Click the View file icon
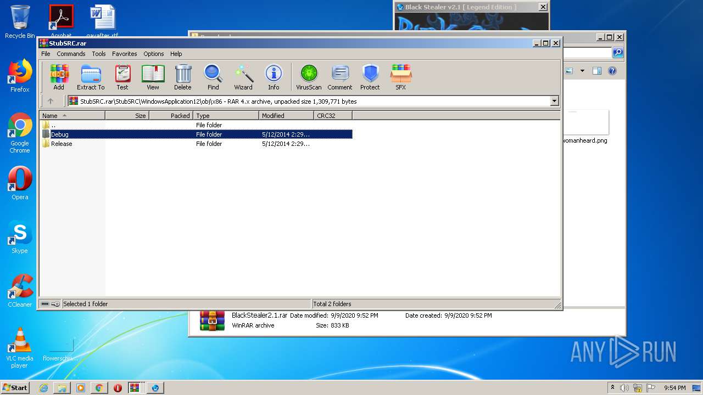The height and width of the screenshot is (395, 703). click(153, 77)
